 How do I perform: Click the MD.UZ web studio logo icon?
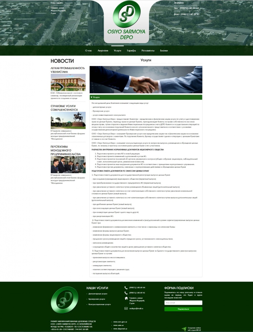point(184,329)
